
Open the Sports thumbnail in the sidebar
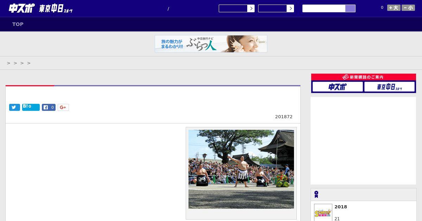(323, 213)
